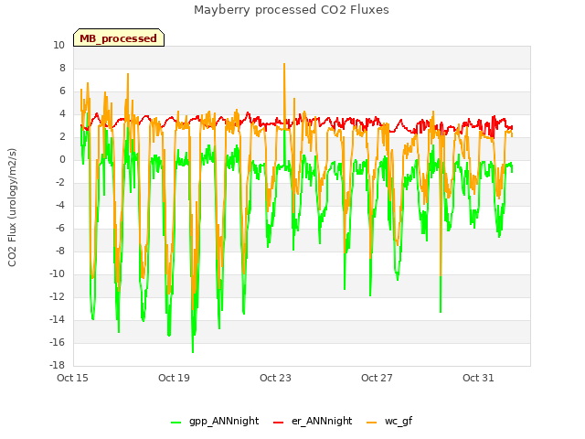Click the y-axis value -6
Viewport: 585px width, 439px height.
[59, 229]
